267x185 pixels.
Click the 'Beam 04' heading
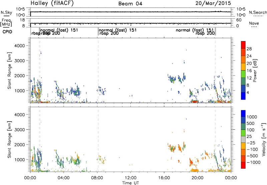click(x=130, y=4)
